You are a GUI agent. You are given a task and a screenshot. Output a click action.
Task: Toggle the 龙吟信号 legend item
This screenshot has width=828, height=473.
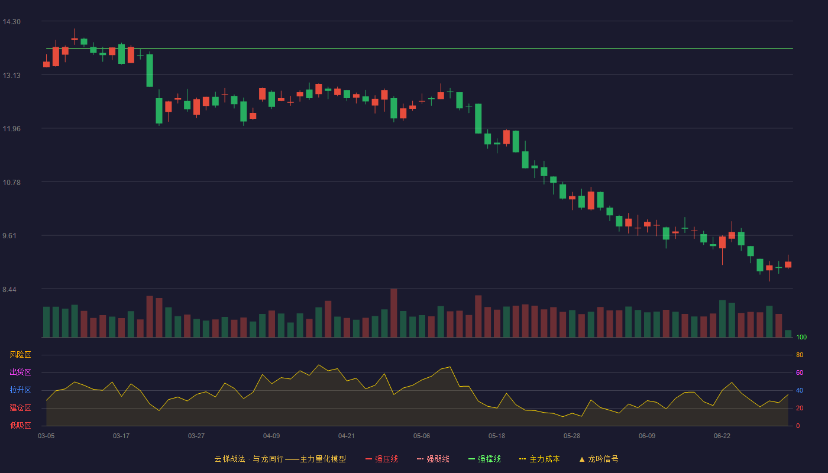(x=599, y=459)
